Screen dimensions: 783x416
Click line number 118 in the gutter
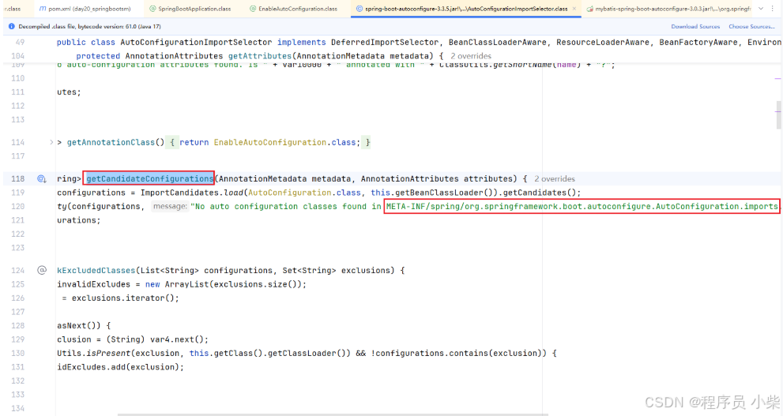(x=18, y=178)
